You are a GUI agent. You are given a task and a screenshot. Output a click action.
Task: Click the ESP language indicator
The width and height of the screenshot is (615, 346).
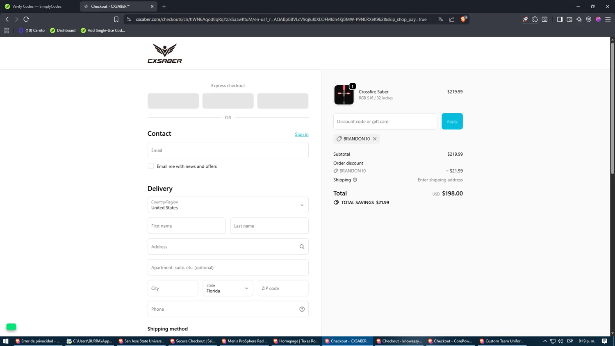pyautogui.click(x=570, y=341)
